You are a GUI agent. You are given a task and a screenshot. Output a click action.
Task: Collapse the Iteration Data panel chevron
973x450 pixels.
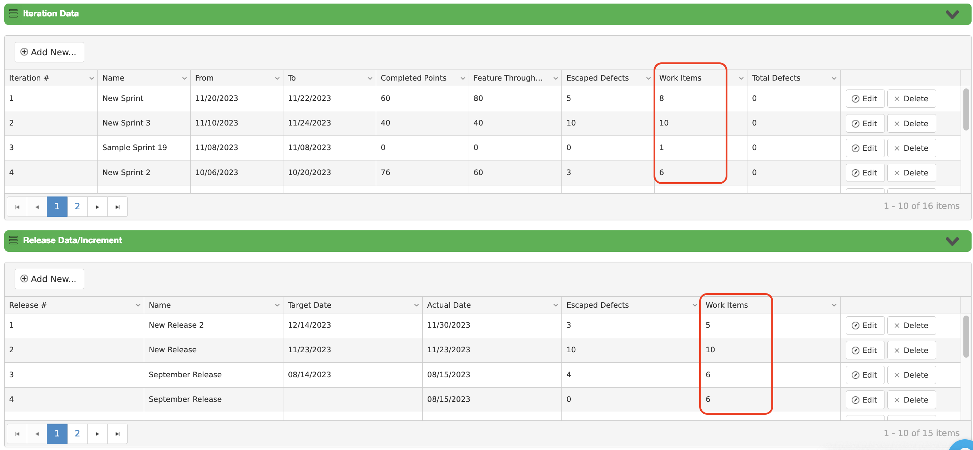click(952, 14)
